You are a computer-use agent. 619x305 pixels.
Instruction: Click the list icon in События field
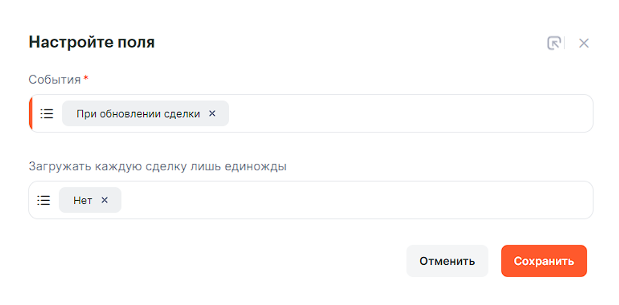47,114
